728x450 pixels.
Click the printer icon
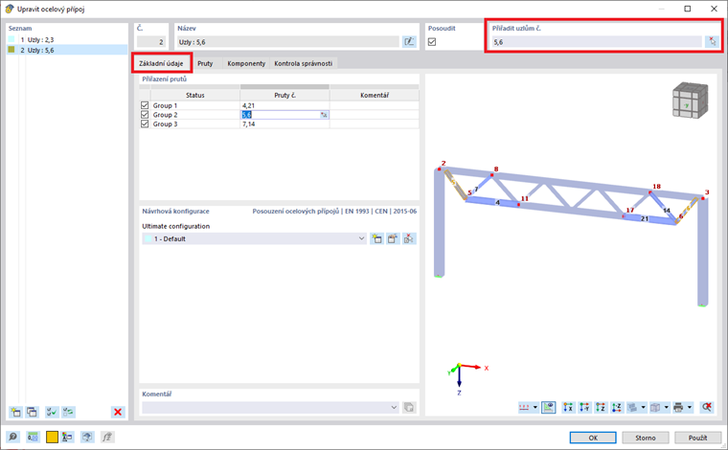[x=678, y=407]
